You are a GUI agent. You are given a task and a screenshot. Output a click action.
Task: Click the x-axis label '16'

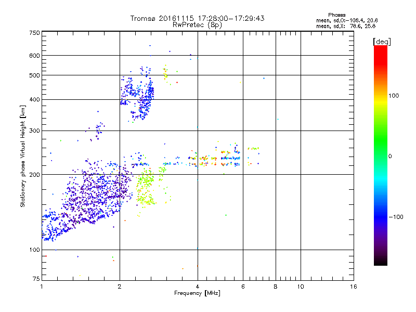(354, 287)
